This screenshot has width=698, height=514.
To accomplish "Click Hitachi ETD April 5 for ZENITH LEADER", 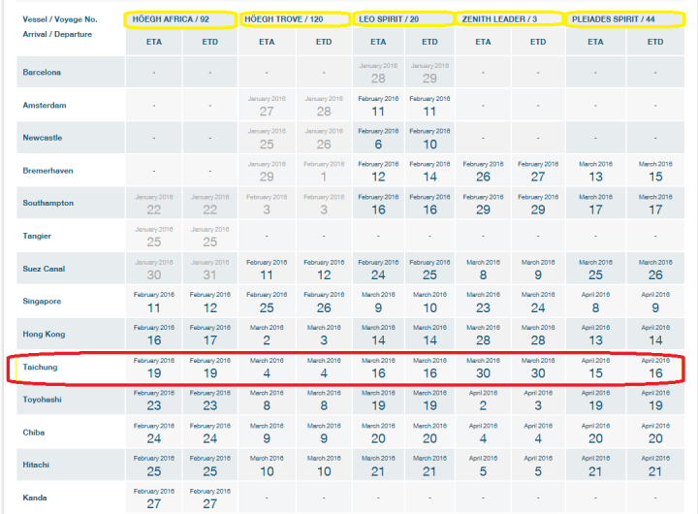I will [x=538, y=466].
